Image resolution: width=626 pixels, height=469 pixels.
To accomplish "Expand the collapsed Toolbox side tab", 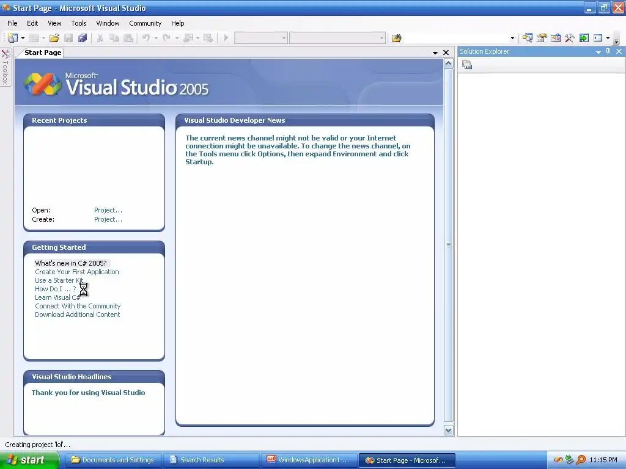I will pos(5,67).
